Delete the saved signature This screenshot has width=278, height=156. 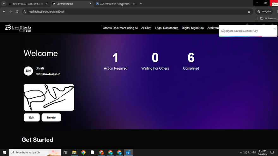click(x=51, y=118)
